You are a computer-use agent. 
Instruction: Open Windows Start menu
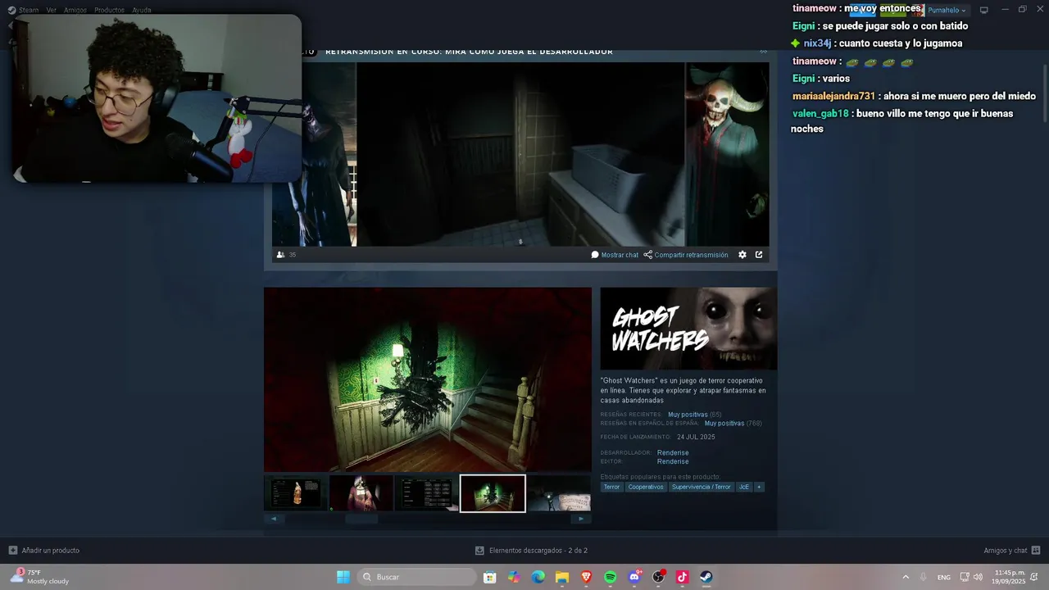click(343, 577)
